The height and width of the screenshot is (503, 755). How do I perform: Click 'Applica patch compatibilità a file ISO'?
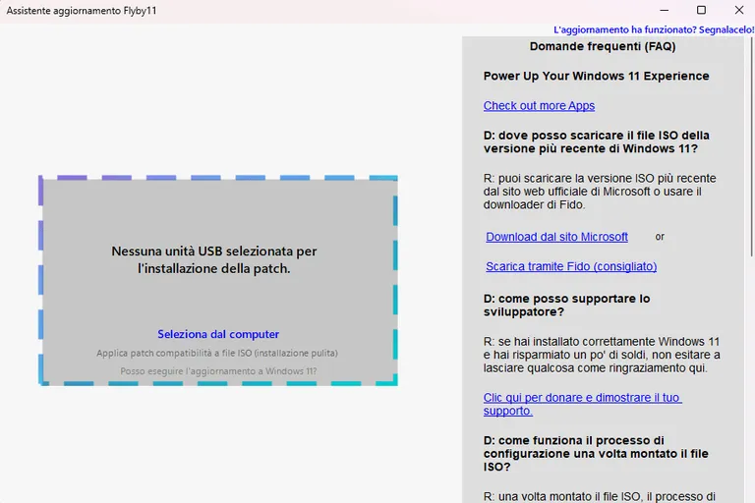click(x=217, y=353)
